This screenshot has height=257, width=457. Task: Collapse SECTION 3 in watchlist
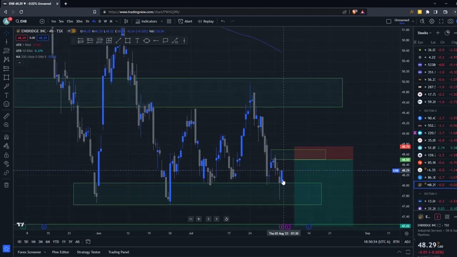[x=420, y=193]
